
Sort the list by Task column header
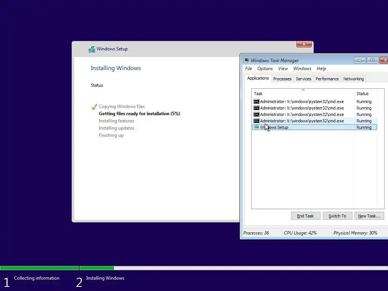[303, 94]
